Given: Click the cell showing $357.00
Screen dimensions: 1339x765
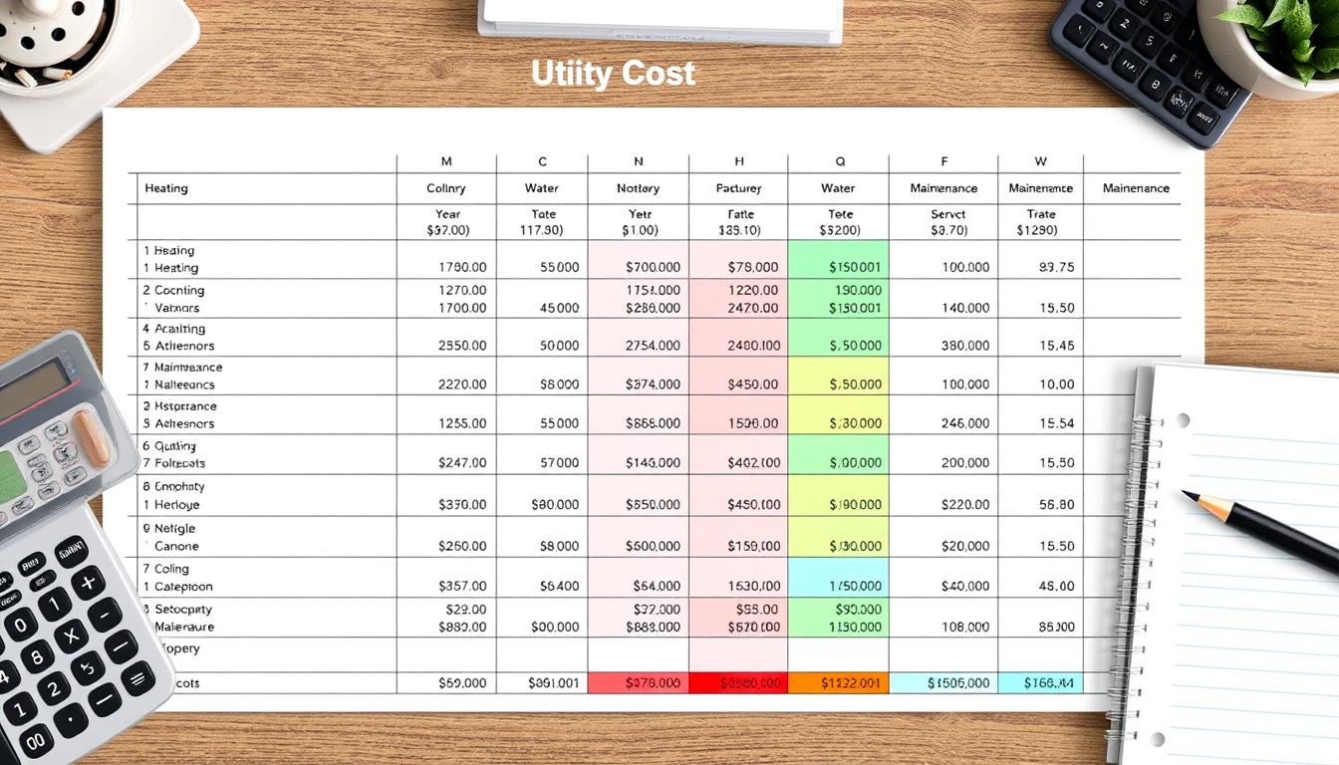Looking at the screenshot, I should tap(462, 587).
